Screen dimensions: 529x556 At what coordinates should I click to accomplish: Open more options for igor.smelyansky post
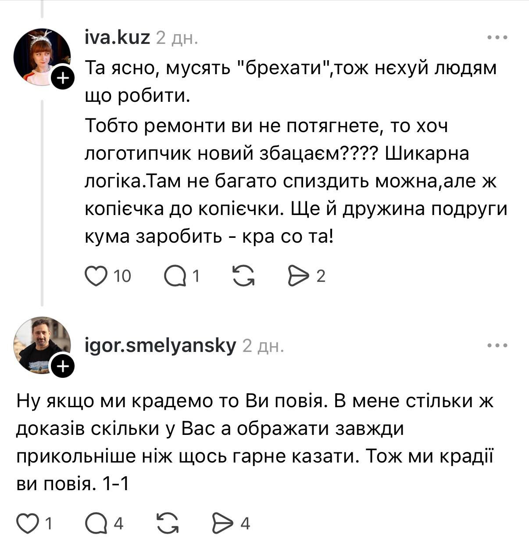click(x=497, y=346)
